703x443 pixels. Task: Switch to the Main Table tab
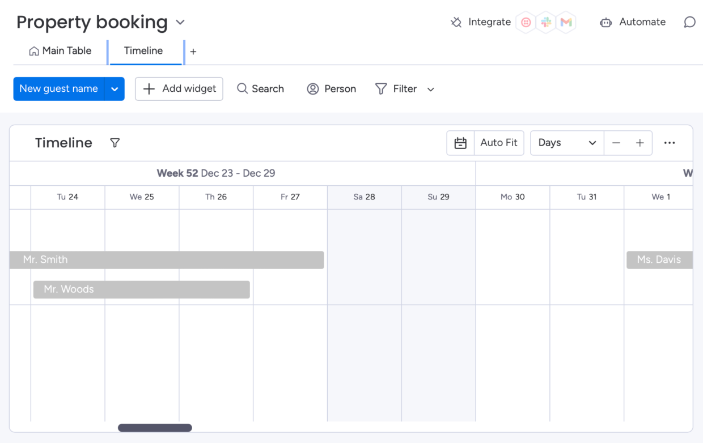60,51
